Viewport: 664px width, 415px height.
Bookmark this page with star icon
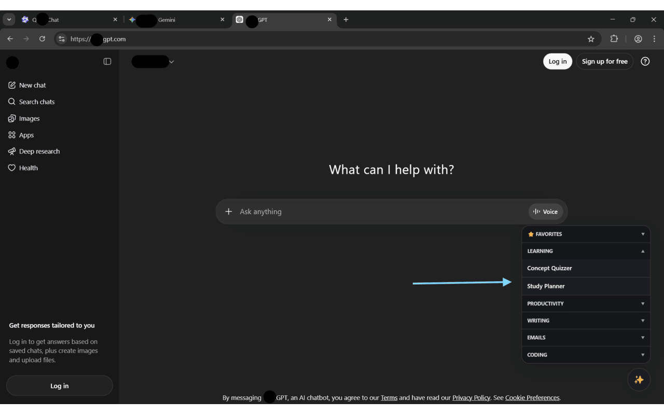click(x=591, y=39)
